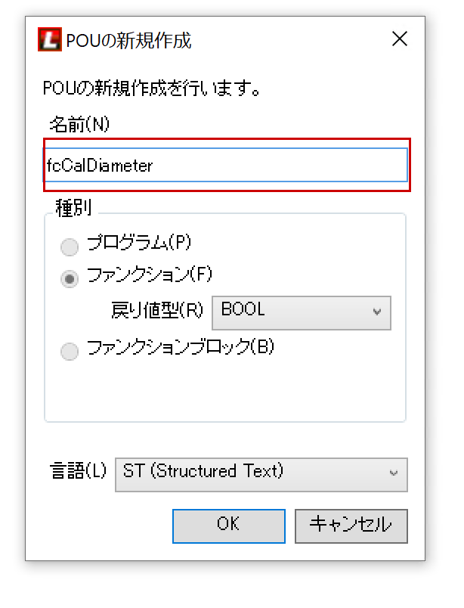Viewport: 464px width, 608px height.
Task: Click the プログラム(P) option text
Action: (x=139, y=243)
